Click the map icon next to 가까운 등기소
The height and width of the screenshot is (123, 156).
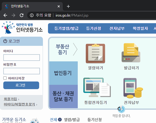[x=35, y=121]
